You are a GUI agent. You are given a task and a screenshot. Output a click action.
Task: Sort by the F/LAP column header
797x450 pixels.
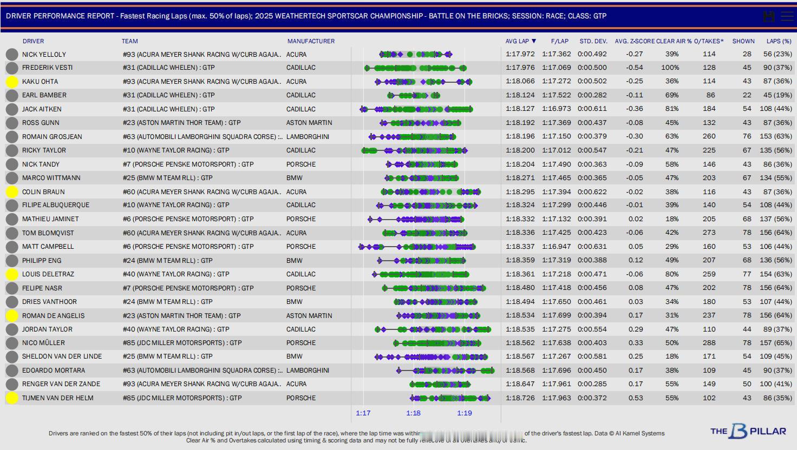click(560, 41)
